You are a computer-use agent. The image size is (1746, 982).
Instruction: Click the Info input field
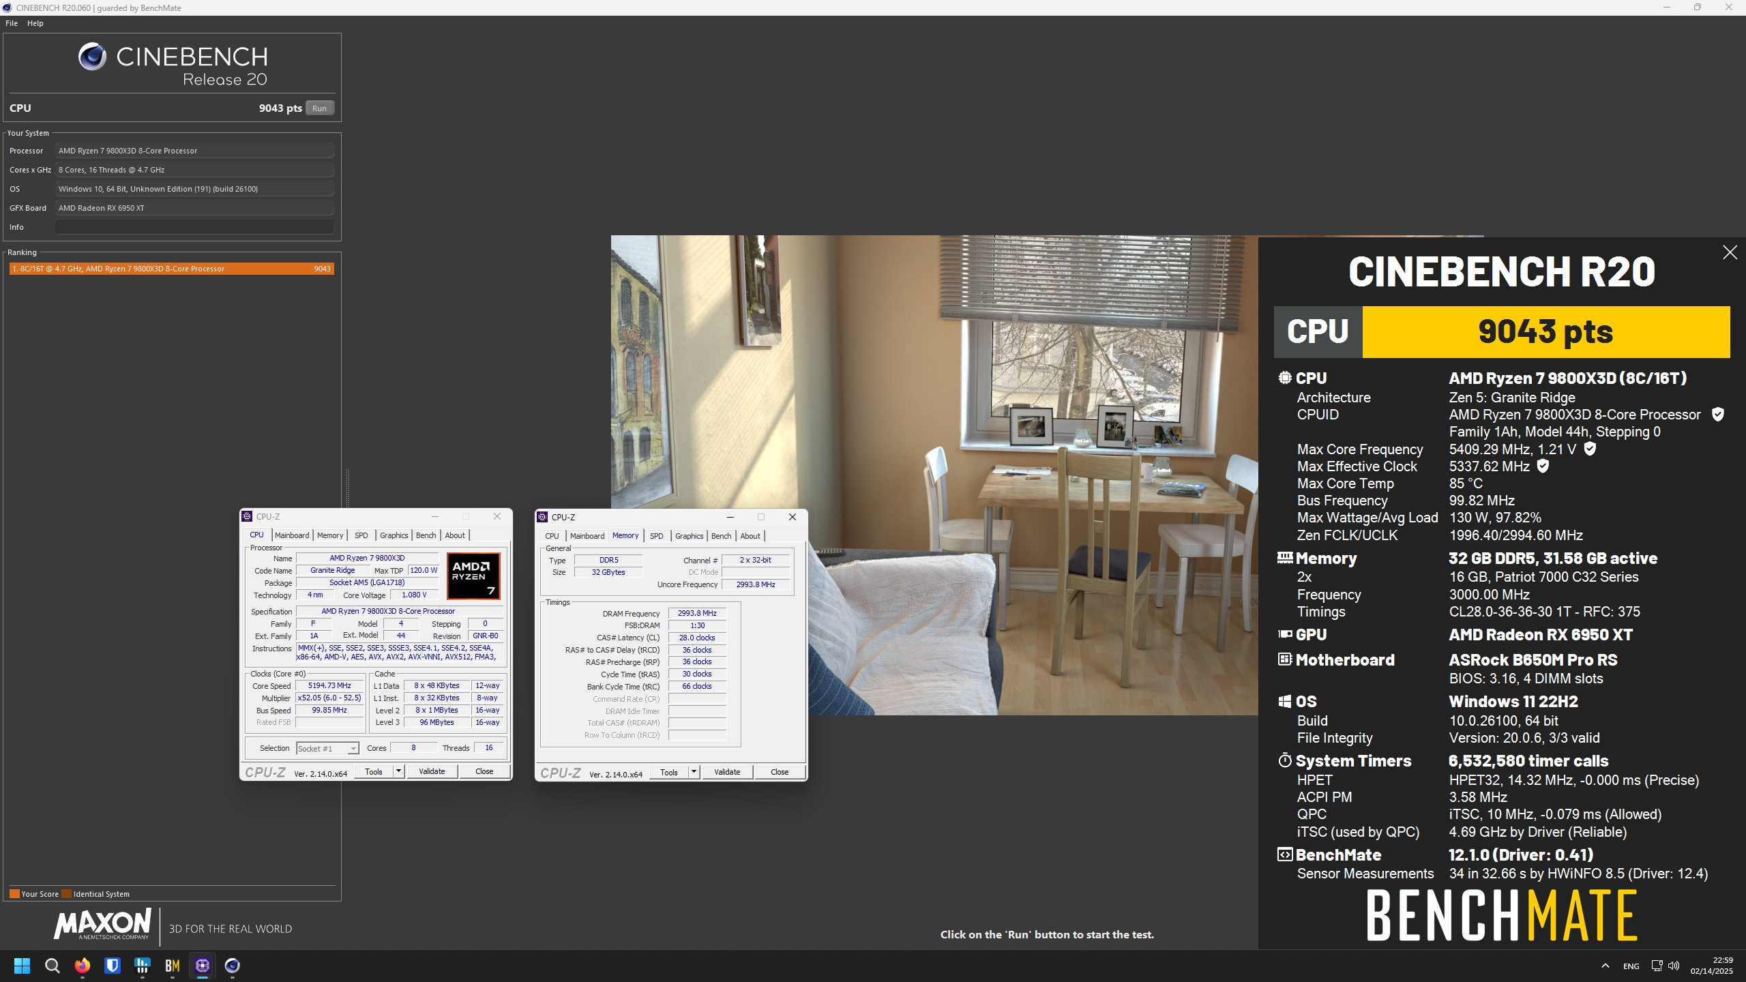tap(194, 227)
